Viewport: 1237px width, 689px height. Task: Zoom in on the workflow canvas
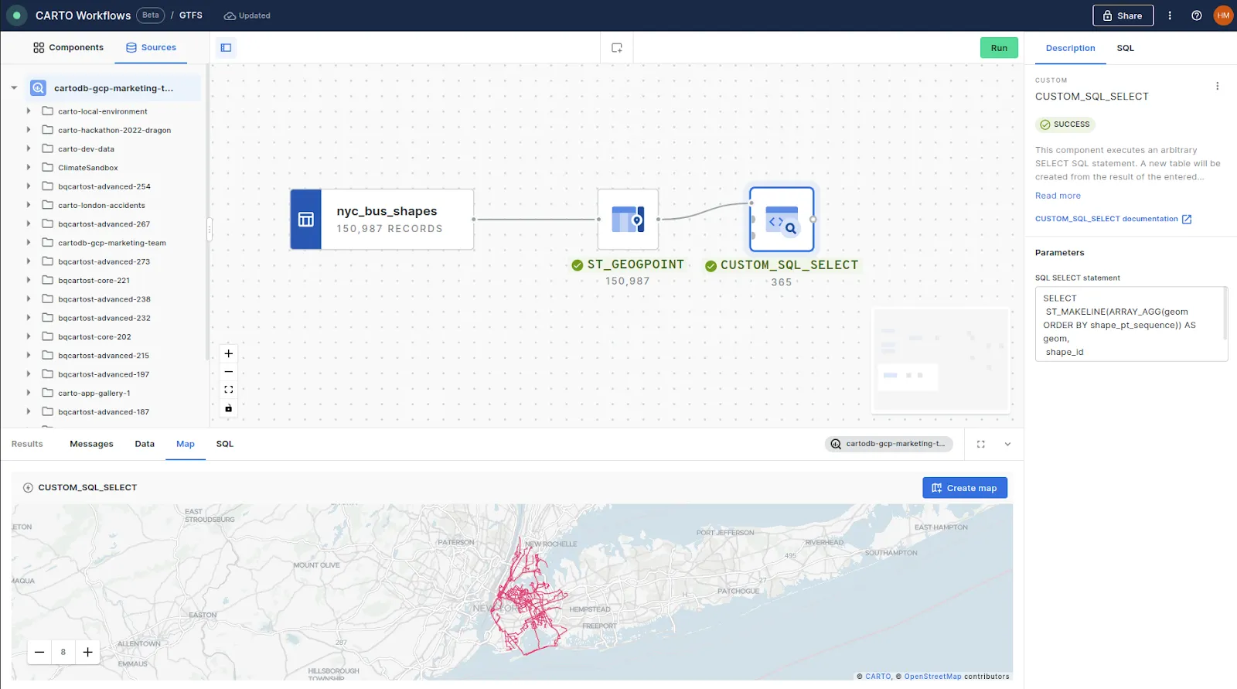click(229, 353)
